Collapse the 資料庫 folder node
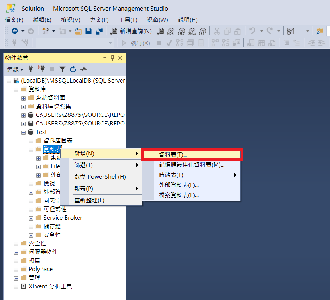Viewport: 330px width, 300px height. [16, 90]
